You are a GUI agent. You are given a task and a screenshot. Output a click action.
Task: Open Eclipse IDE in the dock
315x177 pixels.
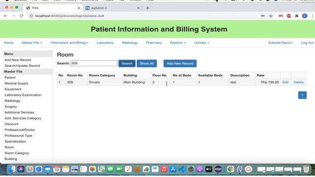pyautogui.click(x=218, y=169)
